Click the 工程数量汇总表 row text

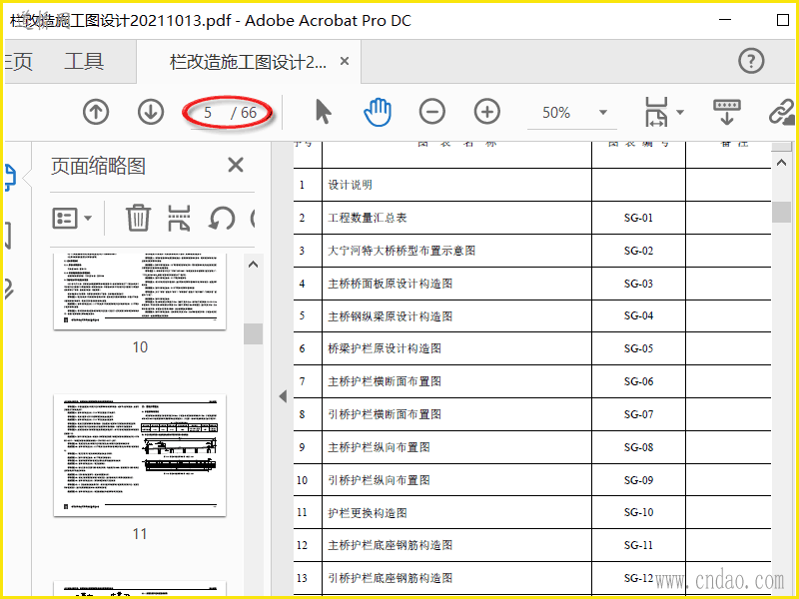tap(367, 218)
